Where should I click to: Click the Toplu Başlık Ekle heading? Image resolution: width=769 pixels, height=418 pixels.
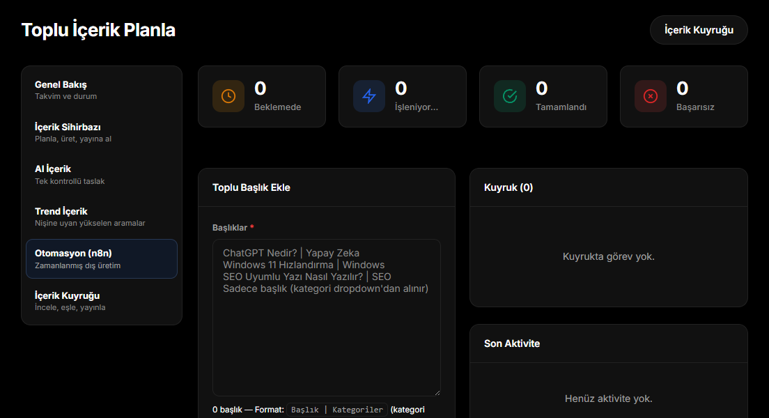pyautogui.click(x=251, y=187)
